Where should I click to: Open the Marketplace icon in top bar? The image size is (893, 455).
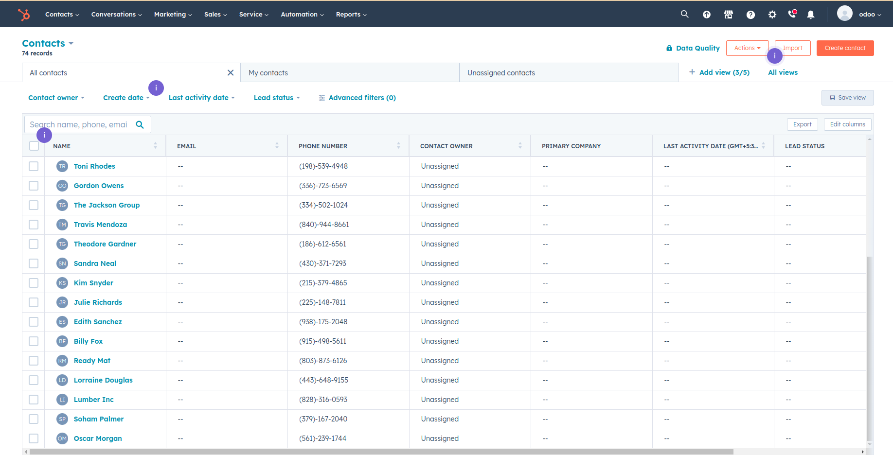point(728,15)
